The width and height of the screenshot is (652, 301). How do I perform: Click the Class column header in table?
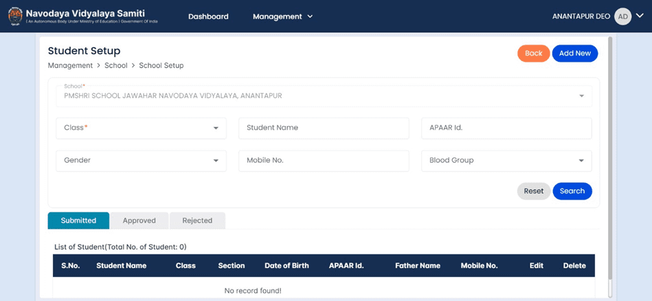186,266
